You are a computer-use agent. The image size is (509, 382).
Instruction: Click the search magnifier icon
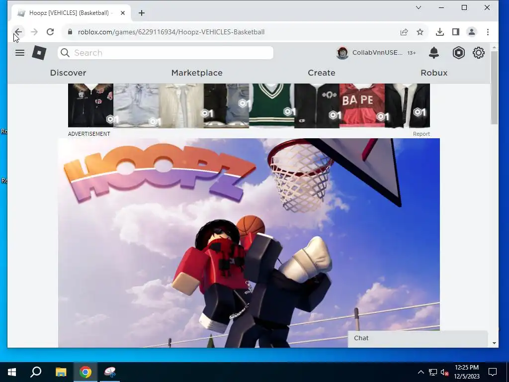coord(65,53)
